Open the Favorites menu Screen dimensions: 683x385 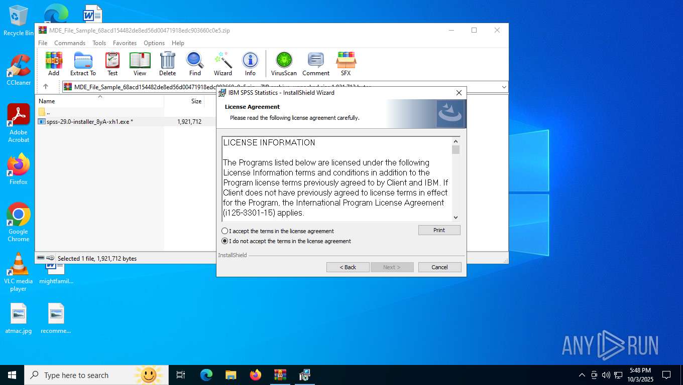(x=125, y=43)
